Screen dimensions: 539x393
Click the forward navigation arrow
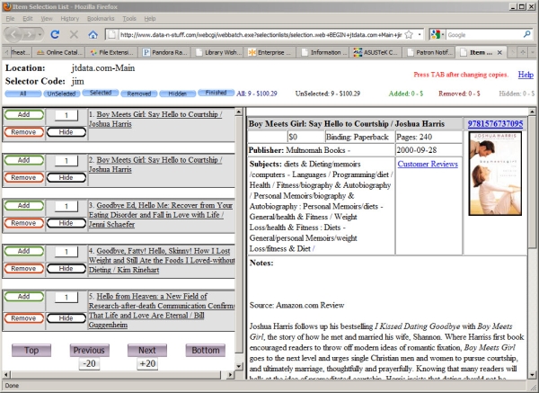point(30,34)
